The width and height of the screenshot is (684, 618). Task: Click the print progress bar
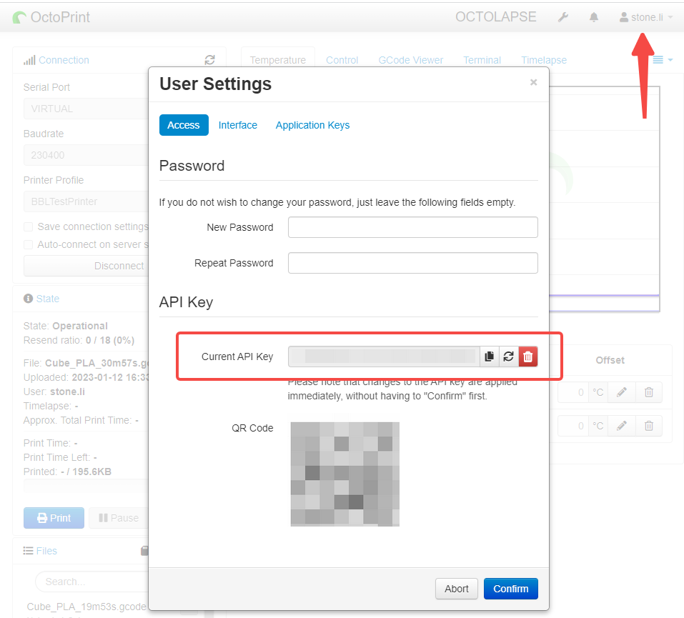tap(86, 487)
